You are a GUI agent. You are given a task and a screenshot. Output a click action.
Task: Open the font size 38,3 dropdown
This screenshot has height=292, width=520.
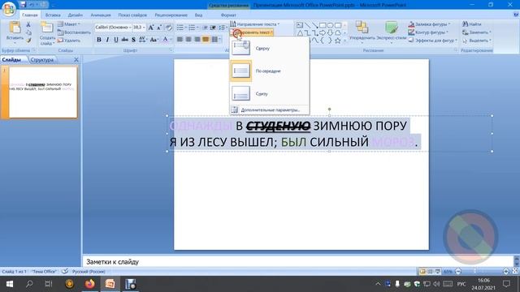[x=139, y=28]
